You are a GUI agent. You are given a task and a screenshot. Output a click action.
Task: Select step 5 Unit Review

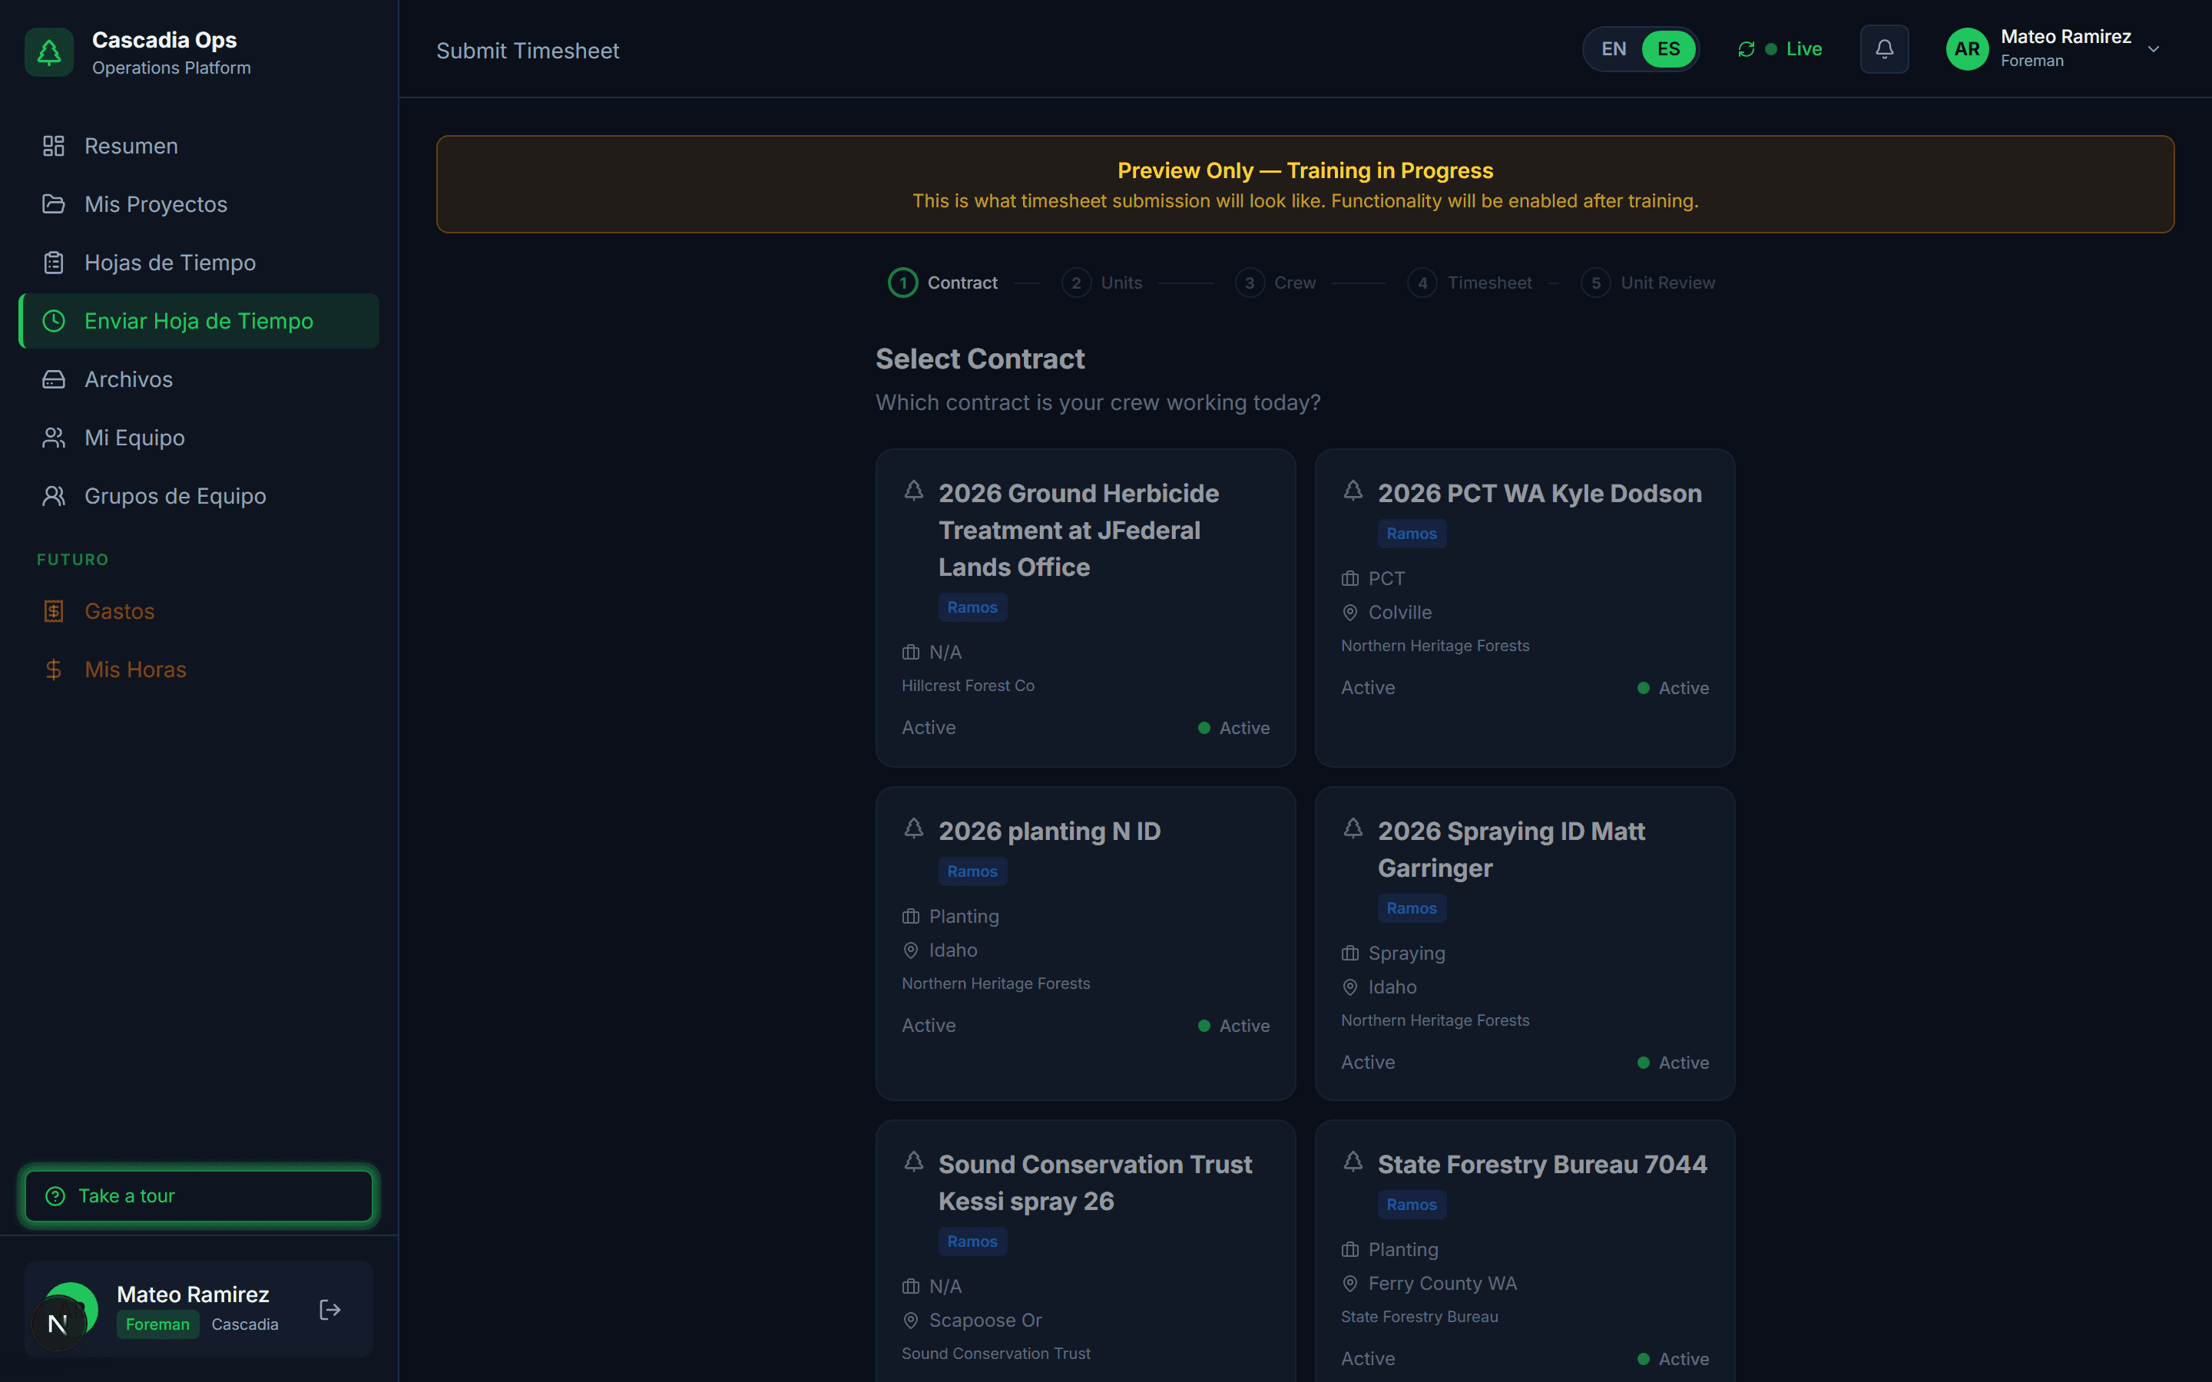pos(1649,283)
